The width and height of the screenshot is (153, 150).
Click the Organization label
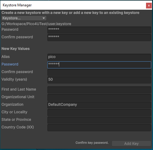coord(12,104)
